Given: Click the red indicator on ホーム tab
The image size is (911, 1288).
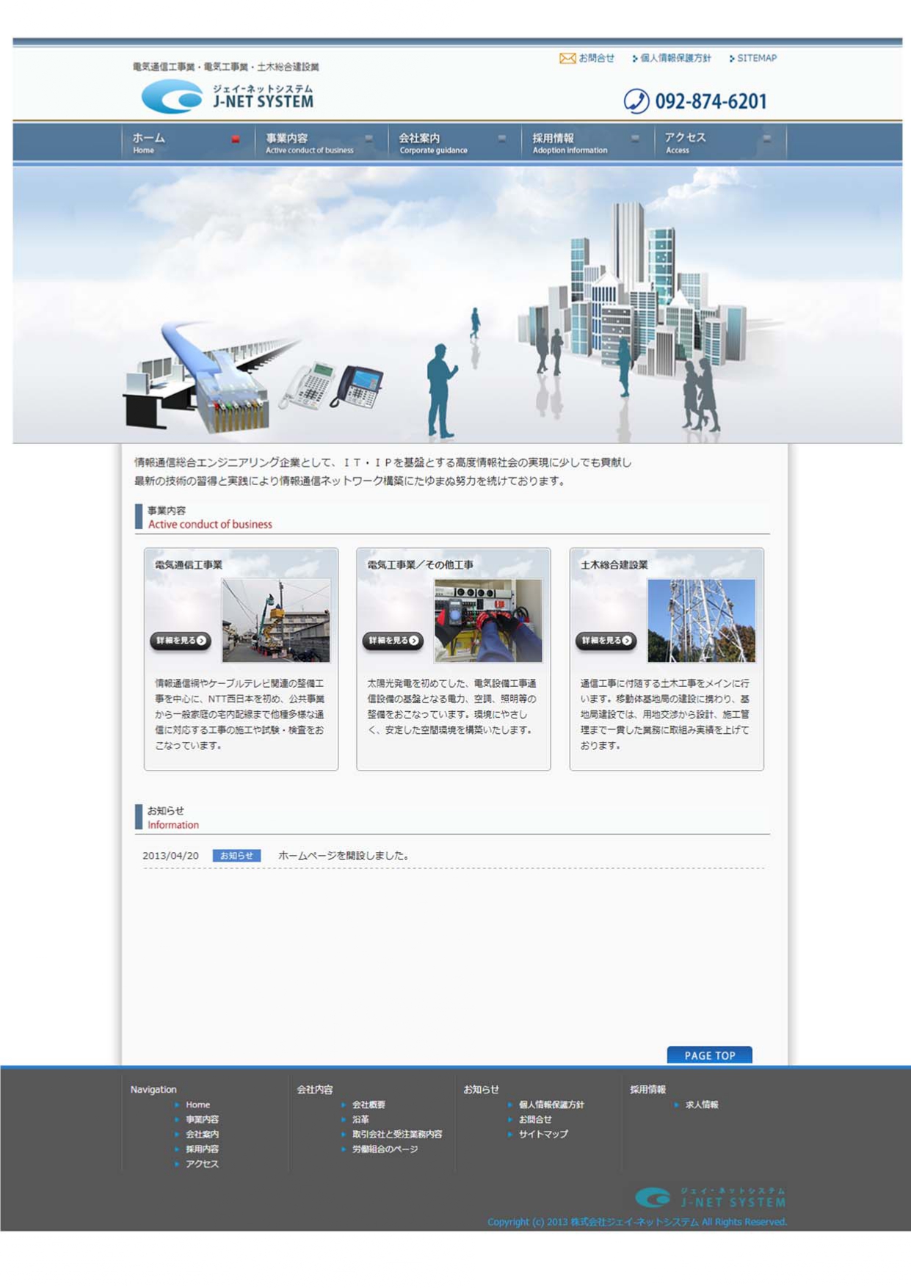Looking at the screenshot, I should tap(236, 139).
